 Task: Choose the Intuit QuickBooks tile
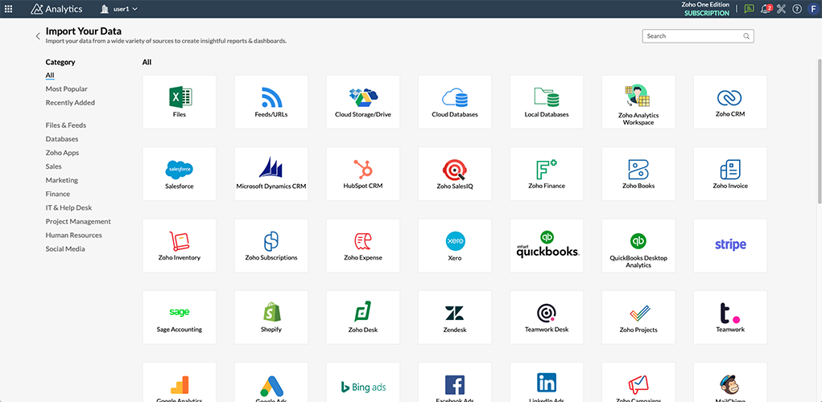point(546,245)
